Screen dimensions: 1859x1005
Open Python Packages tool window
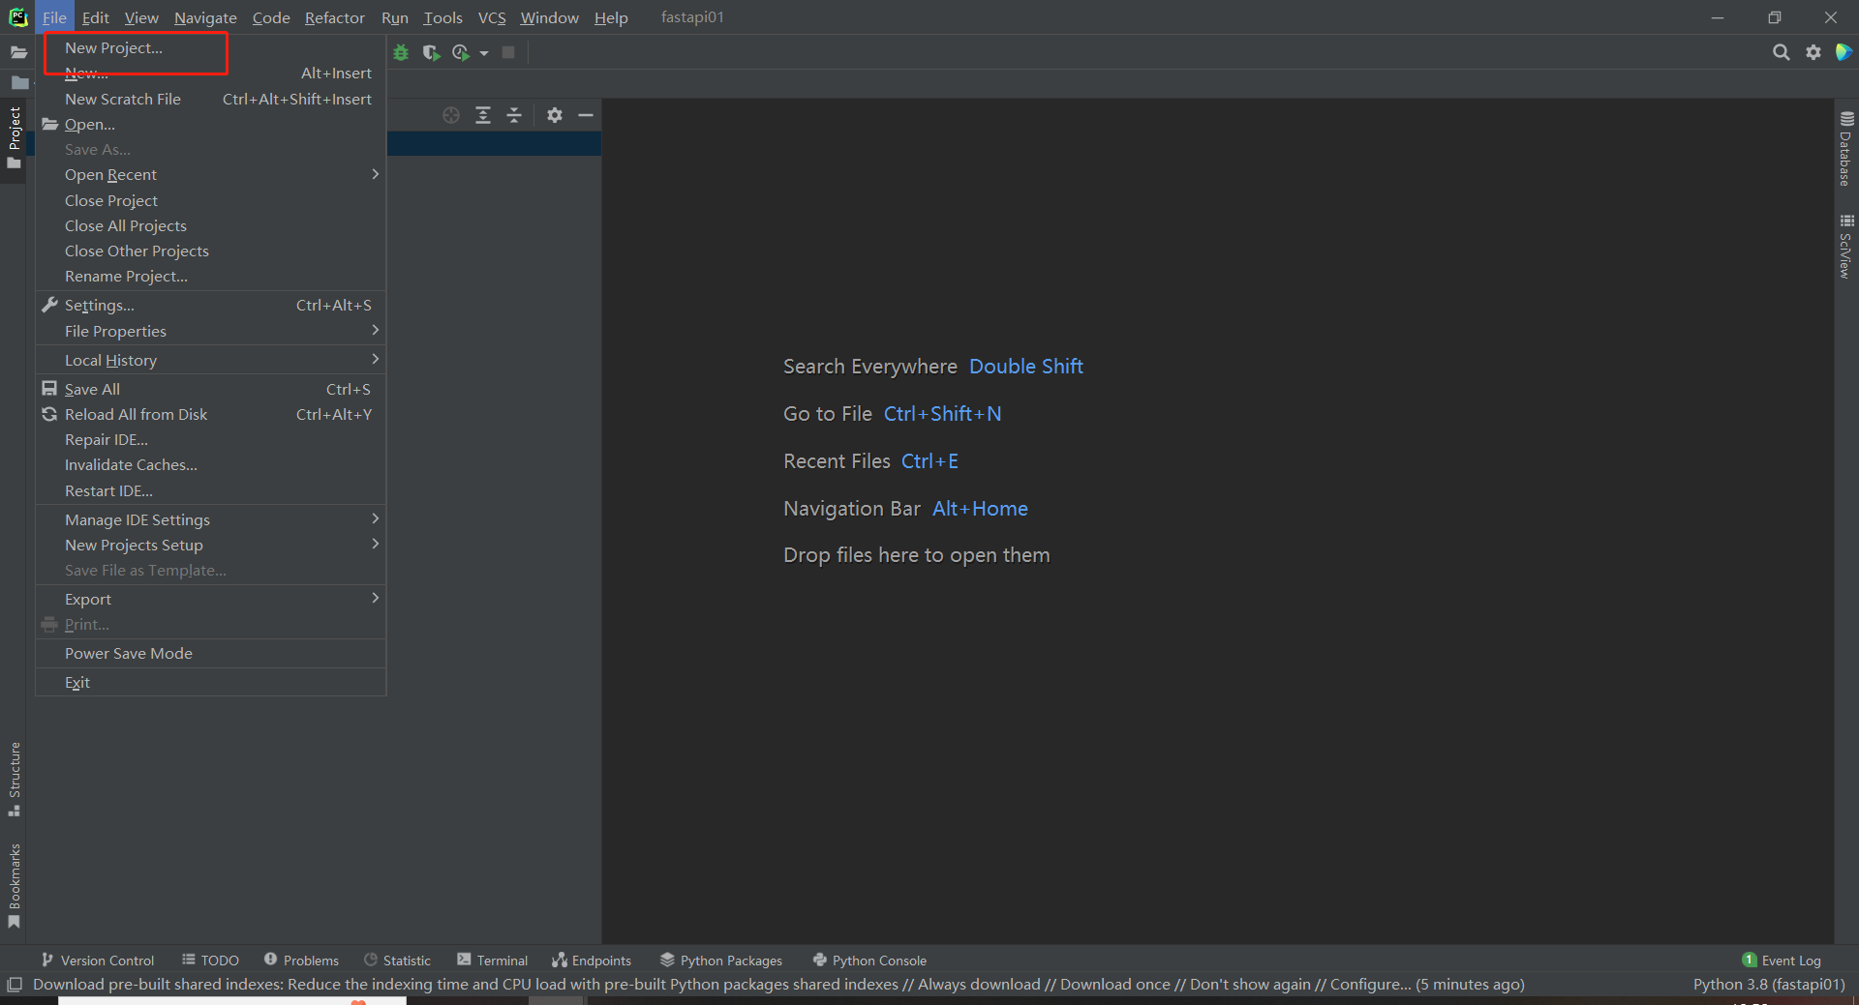click(x=721, y=961)
